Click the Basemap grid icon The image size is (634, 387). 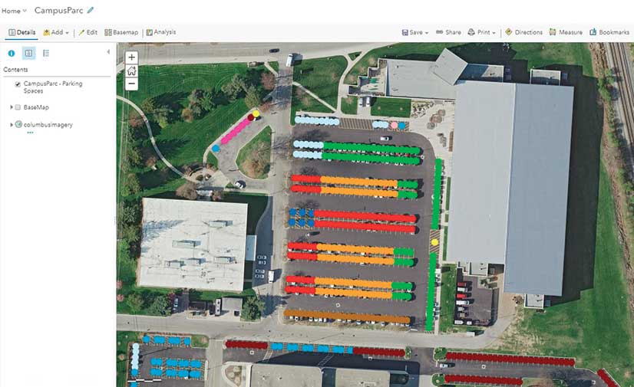[108, 32]
